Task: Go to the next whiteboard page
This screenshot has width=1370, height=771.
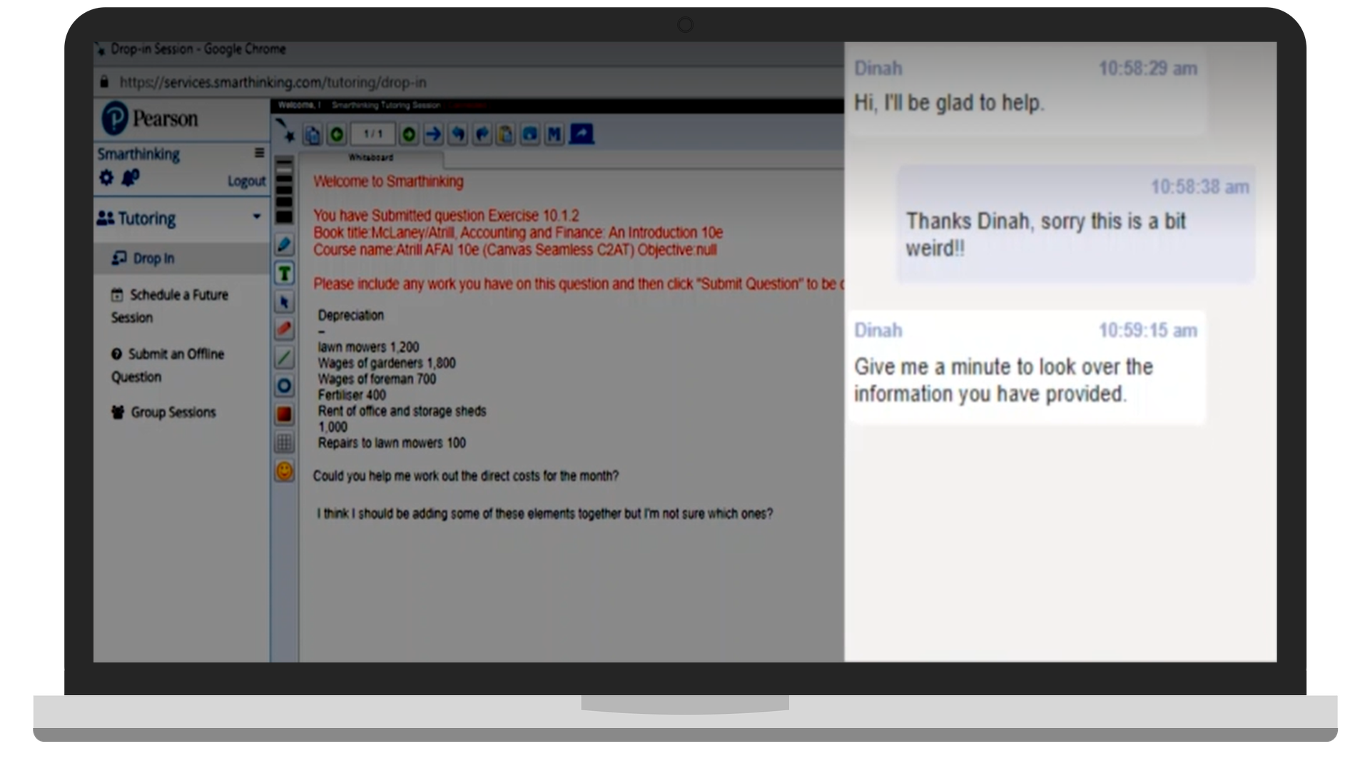Action: (x=409, y=134)
